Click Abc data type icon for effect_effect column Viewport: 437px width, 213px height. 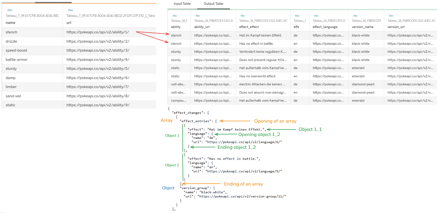243,16
